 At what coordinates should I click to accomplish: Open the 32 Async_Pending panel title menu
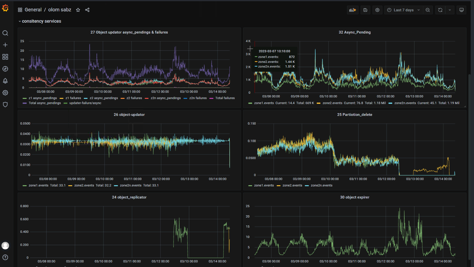(x=355, y=32)
